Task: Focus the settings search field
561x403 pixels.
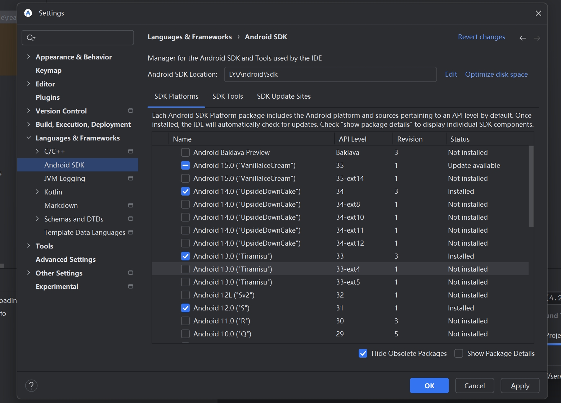Action: (x=78, y=38)
